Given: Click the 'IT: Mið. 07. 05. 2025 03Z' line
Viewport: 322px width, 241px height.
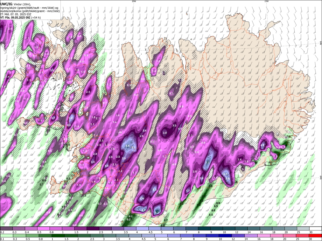Looking at the screenshot, I should coord(16,14).
